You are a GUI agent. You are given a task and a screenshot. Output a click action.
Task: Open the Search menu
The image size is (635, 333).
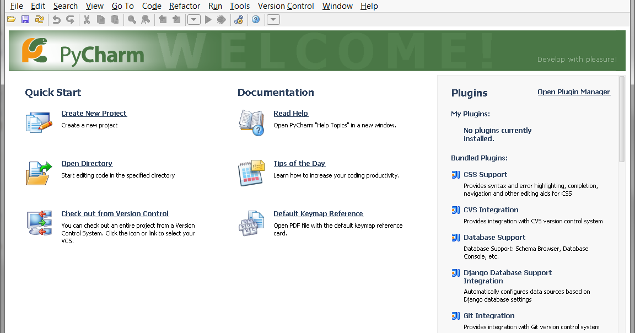tap(66, 6)
